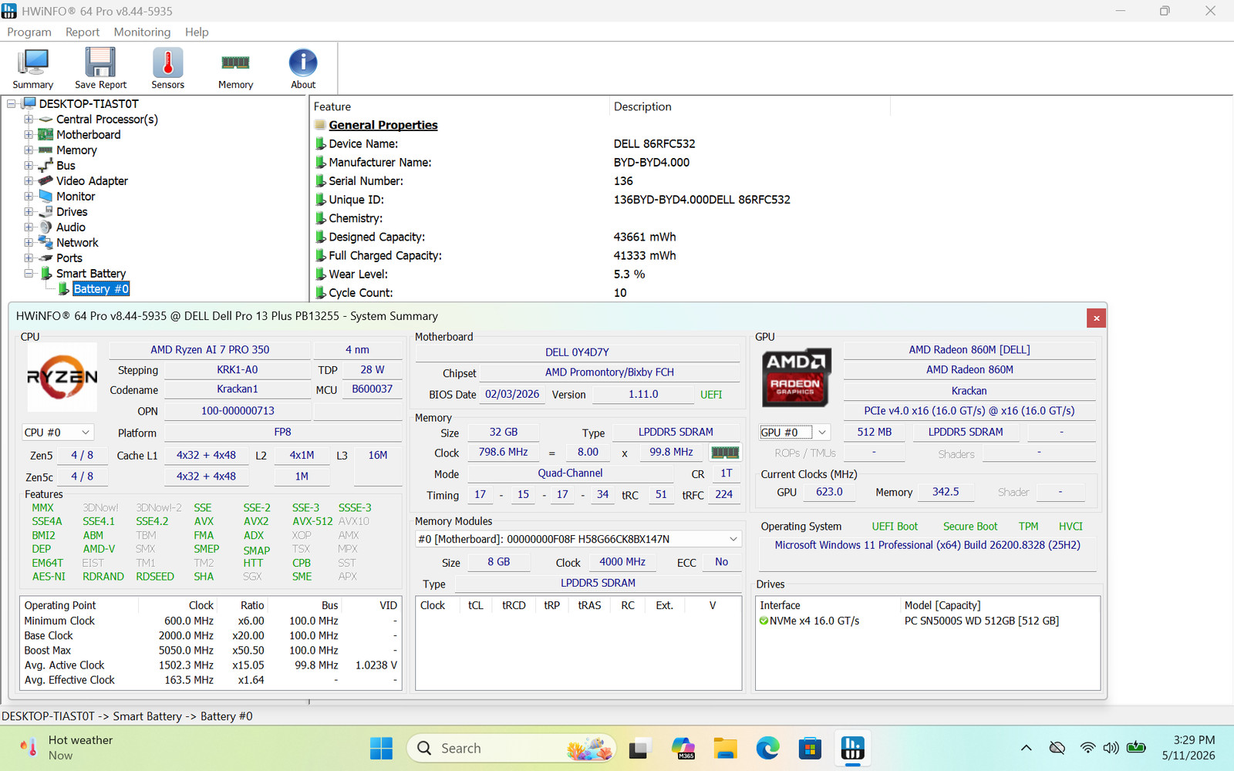The image size is (1234, 771).
Task: Close the System Summary window
Action: pos(1096,318)
